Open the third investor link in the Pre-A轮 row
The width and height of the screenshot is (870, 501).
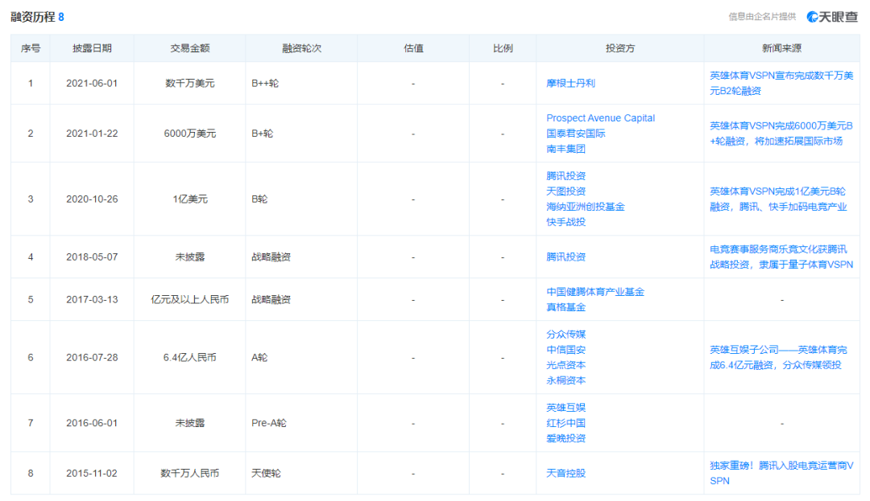[x=565, y=438]
